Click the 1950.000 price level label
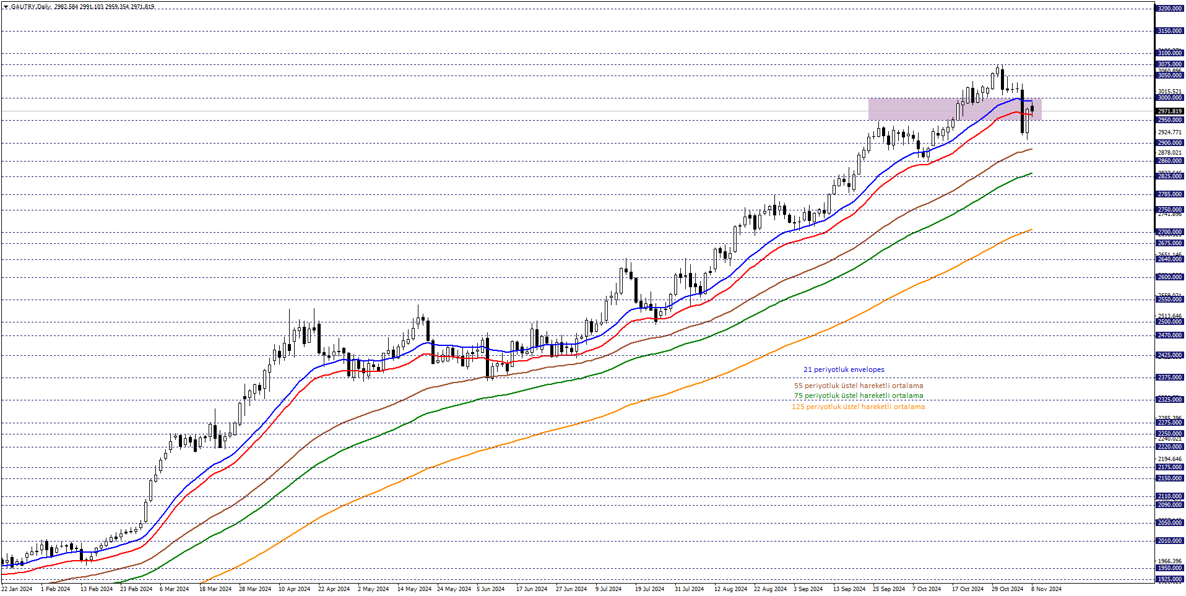Screen dimensions: 1186x596 coord(1170,568)
